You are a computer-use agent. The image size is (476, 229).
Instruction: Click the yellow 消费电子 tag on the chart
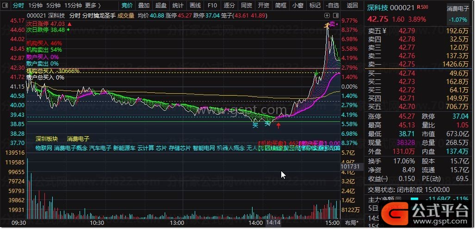(78, 139)
